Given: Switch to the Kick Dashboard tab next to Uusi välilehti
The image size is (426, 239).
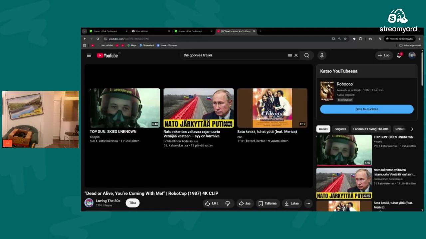Looking at the screenshot, I should pos(193,31).
